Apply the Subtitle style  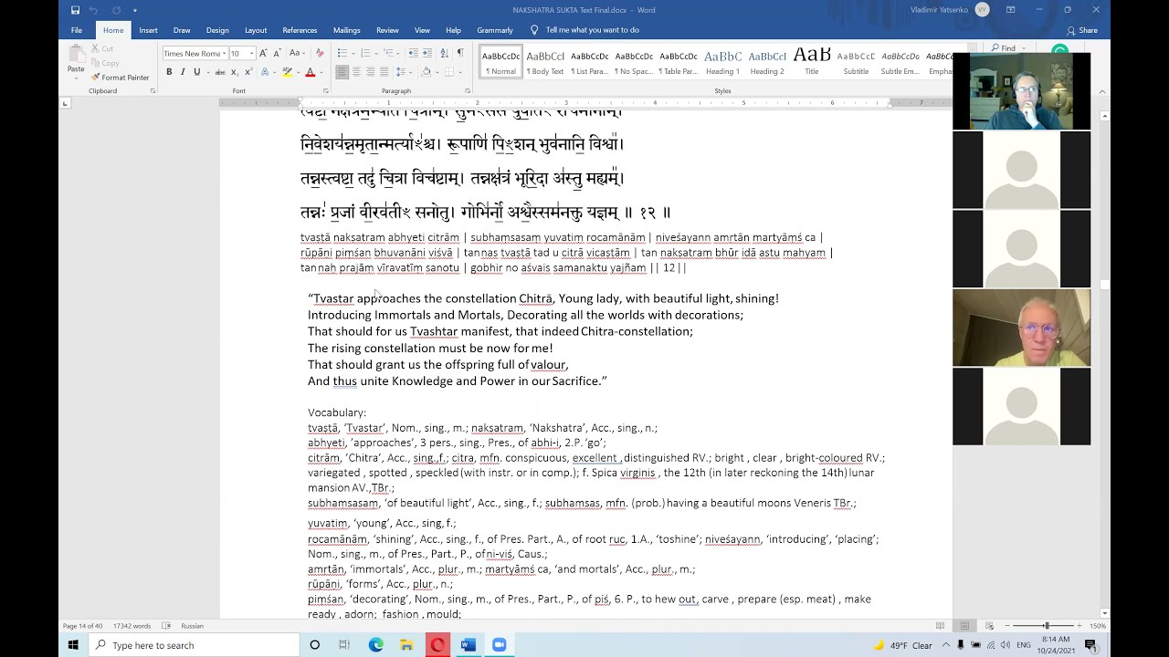856,61
